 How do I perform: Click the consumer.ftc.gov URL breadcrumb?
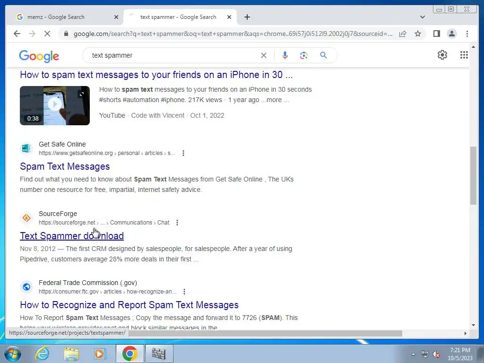point(108,292)
